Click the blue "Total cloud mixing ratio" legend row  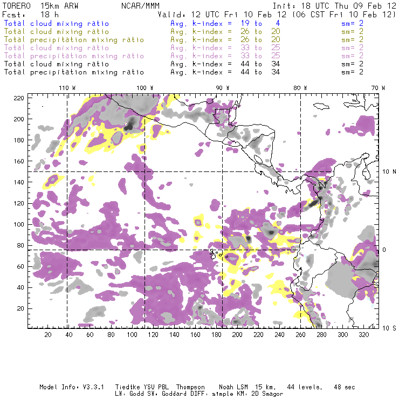(x=57, y=24)
